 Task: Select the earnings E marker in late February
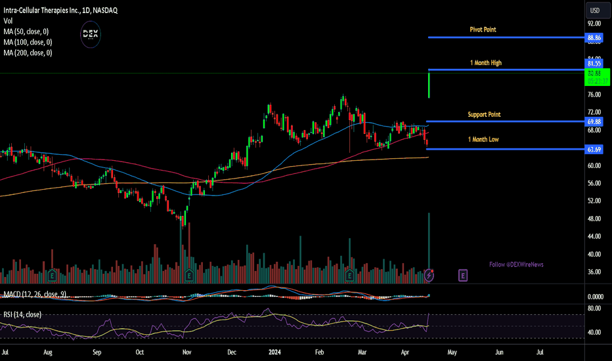tap(349, 276)
